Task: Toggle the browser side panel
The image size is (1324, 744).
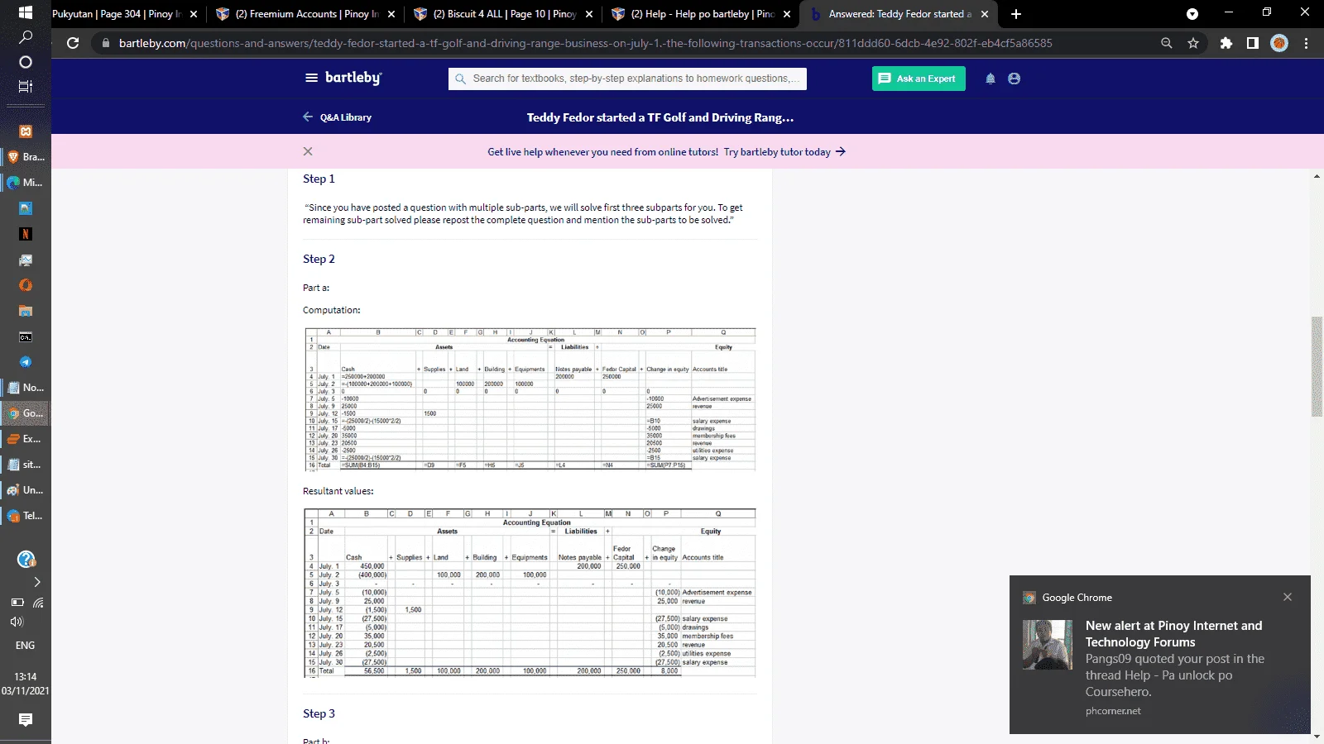Action: (x=1253, y=43)
